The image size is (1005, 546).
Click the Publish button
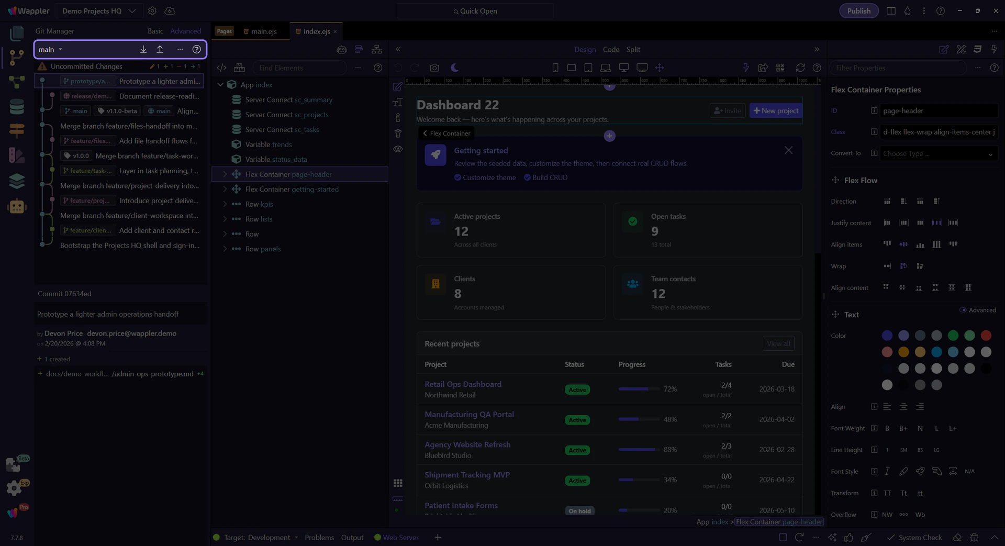pyautogui.click(x=858, y=11)
